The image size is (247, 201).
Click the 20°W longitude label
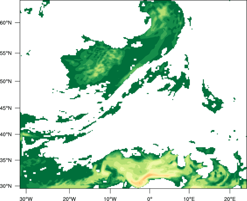pos(69,199)
